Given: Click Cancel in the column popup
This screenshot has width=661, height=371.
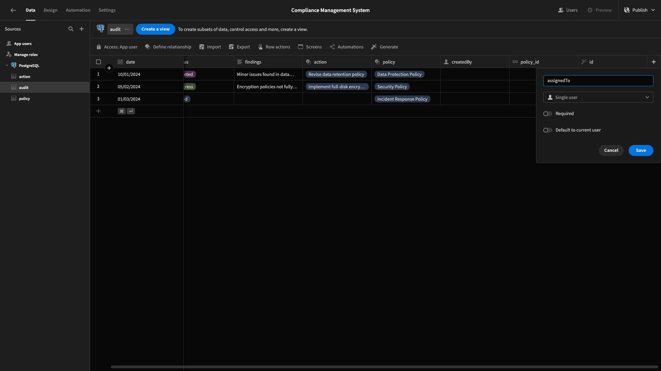Looking at the screenshot, I should (x=611, y=150).
